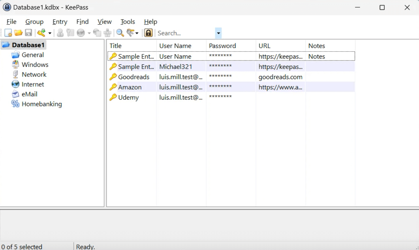Select the Internet group in tree
The image size is (419, 250).
coord(33,84)
